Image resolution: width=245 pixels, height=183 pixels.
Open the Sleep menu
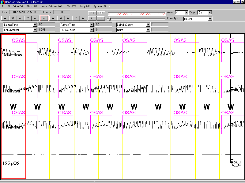click(32, 6)
